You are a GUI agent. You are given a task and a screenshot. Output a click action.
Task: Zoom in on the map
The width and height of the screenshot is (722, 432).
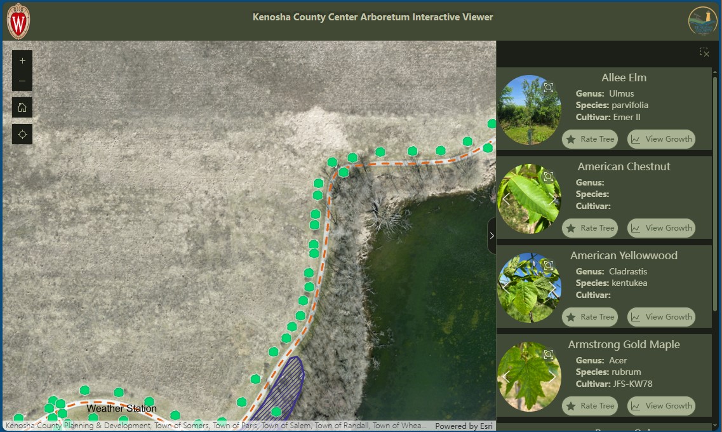tap(22, 60)
